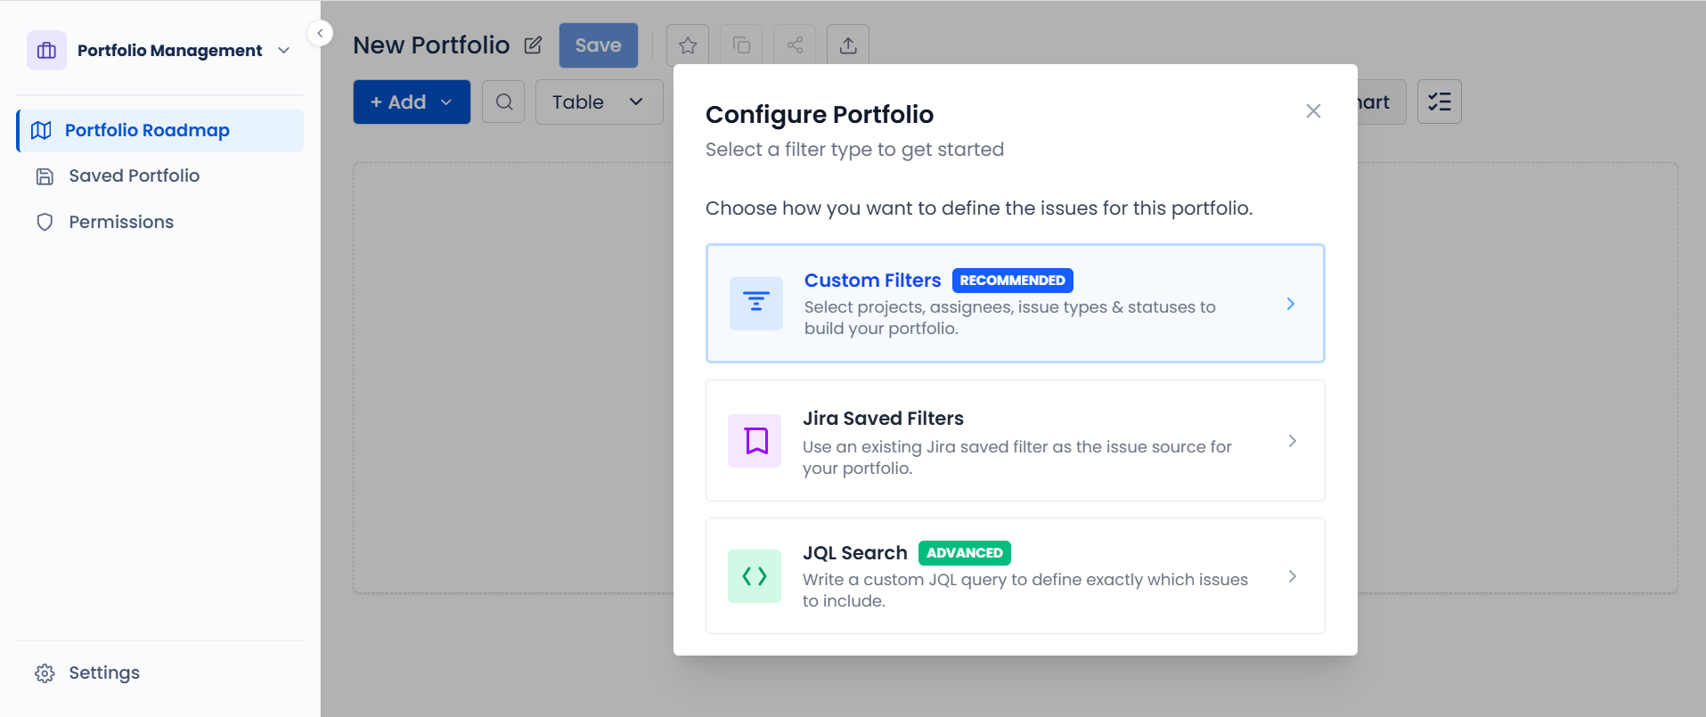Image resolution: width=1706 pixels, height=717 pixels.
Task: Click the Jira Saved Filters bookmark icon
Action: coord(755,441)
